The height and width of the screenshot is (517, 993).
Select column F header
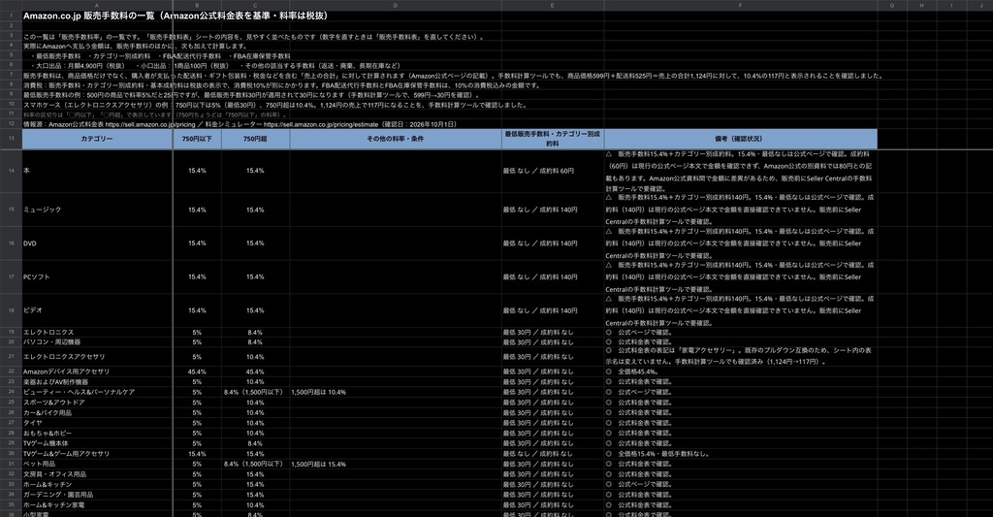(740, 5)
